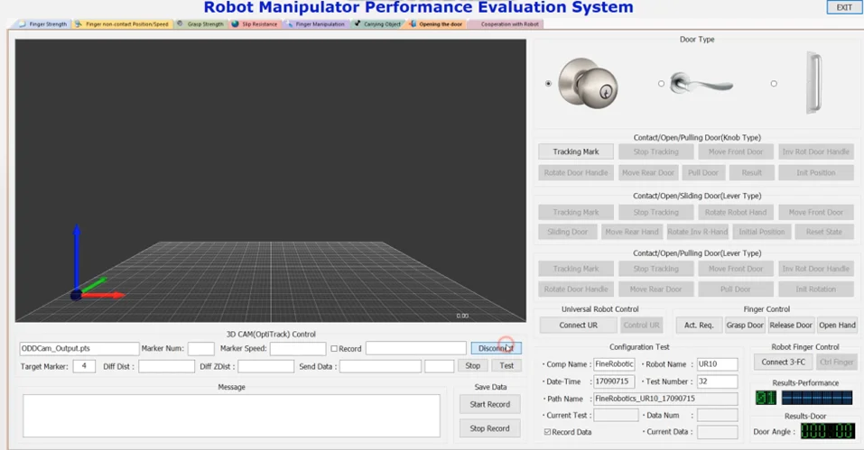Screen dimensions: 864x450
Task: Select the round knob door type image
Action: coord(588,83)
